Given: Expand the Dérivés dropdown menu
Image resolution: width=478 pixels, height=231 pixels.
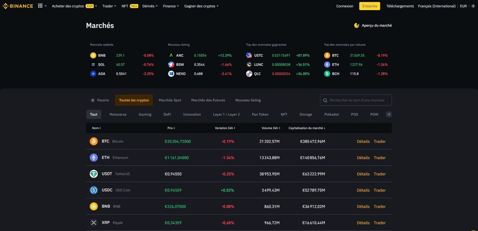Looking at the screenshot, I should tap(150, 6).
